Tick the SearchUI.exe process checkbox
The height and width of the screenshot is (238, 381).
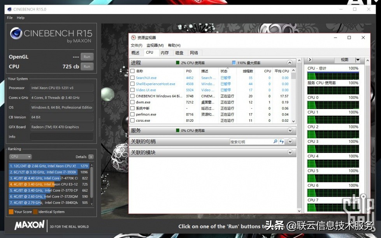(132, 78)
